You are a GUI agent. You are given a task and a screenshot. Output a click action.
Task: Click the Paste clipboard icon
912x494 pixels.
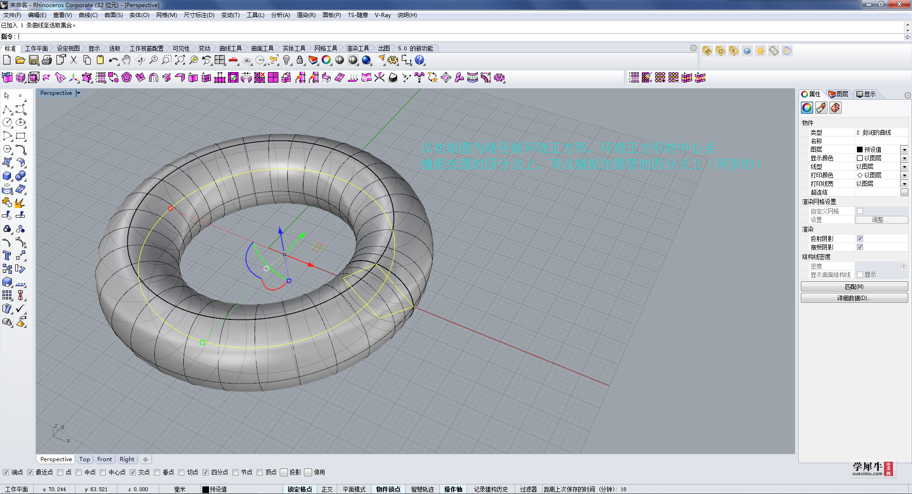pos(100,60)
